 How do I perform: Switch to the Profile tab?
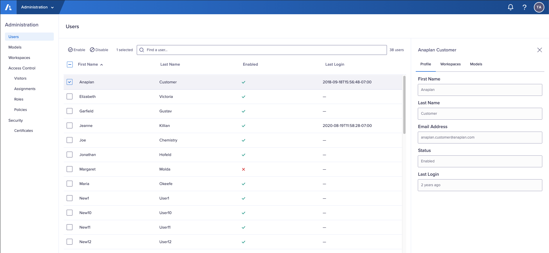pos(426,64)
